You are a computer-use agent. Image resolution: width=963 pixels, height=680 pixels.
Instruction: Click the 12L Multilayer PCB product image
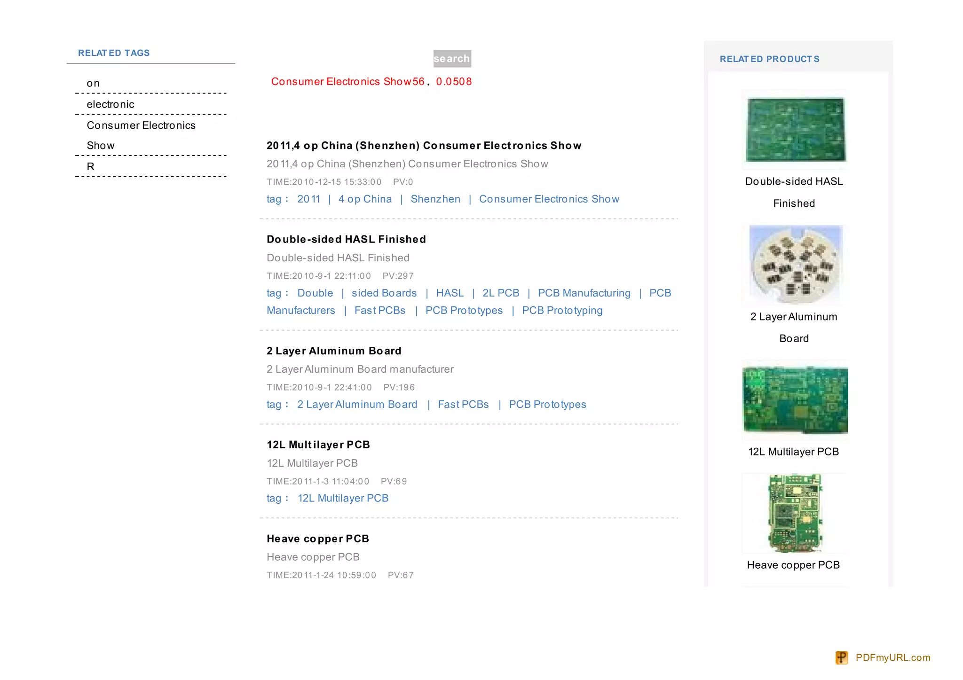pyautogui.click(x=795, y=400)
